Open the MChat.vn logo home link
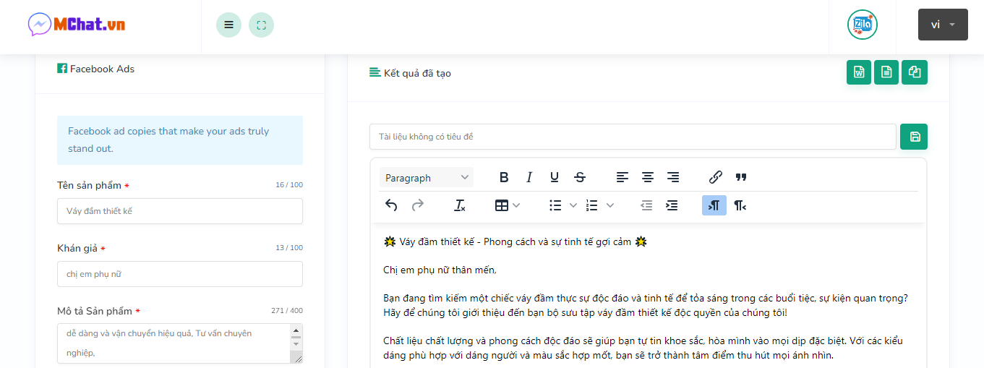Viewport: 984px width, 368px height. point(77,25)
